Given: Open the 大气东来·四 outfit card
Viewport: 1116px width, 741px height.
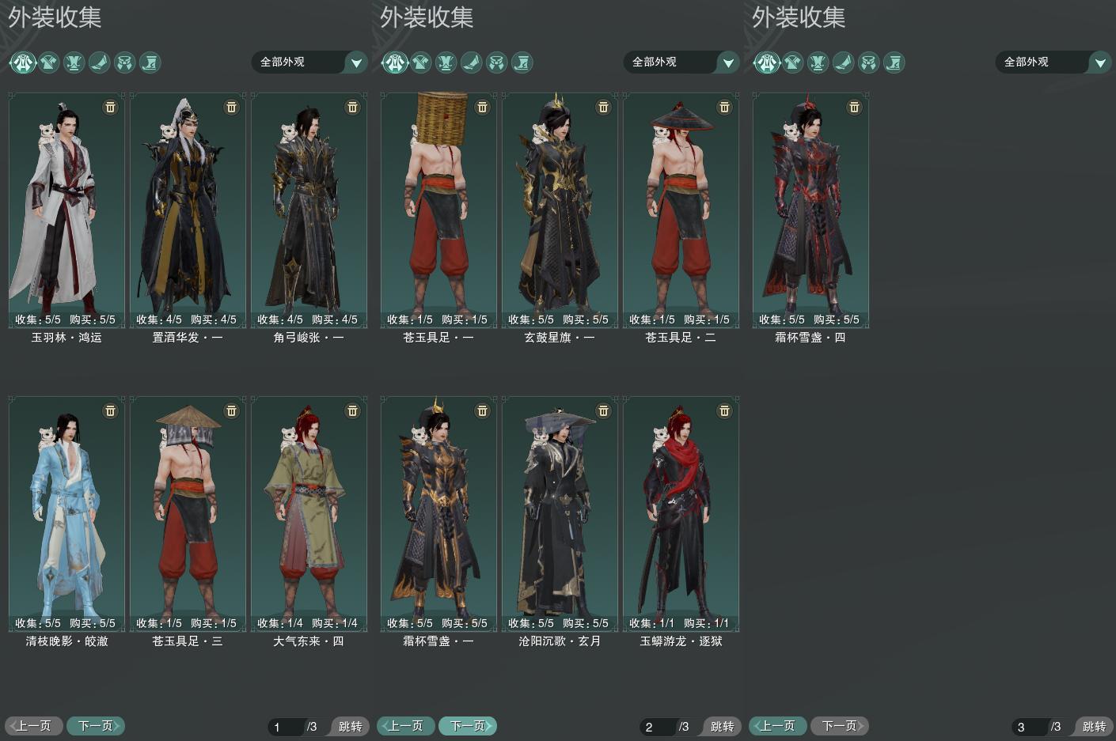Looking at the screenshot, I should point(309,514).
